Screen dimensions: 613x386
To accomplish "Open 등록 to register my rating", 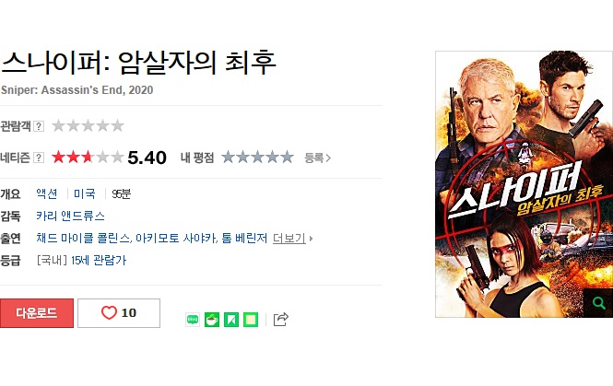I will pos(317,158).
